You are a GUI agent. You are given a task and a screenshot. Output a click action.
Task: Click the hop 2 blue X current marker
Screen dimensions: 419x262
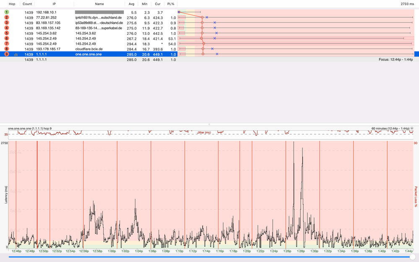[x=207, y=17]
